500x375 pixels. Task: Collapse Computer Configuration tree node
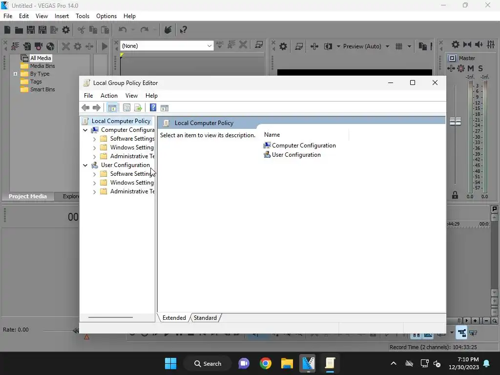[85, 130]
